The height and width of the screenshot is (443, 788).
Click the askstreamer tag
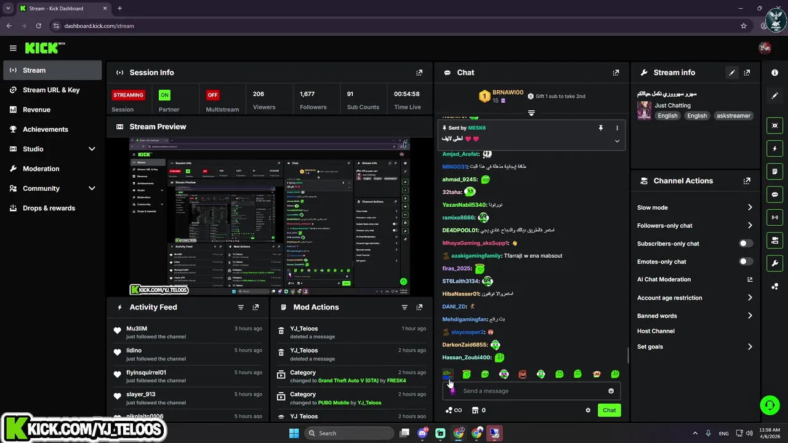[733, 116]
